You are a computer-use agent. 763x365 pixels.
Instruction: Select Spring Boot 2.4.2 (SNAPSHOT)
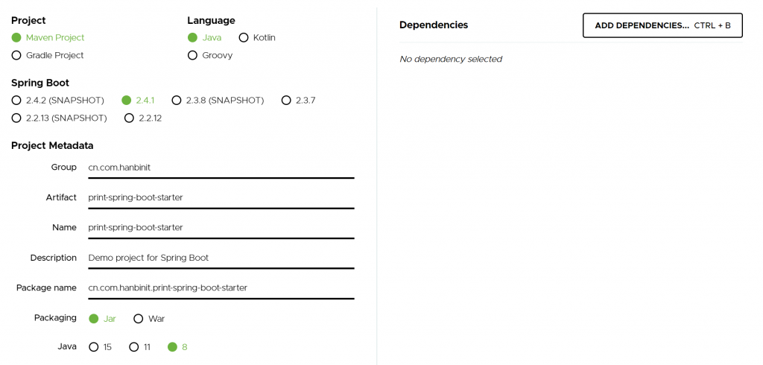pyautogui.click(x=58, y=101)
